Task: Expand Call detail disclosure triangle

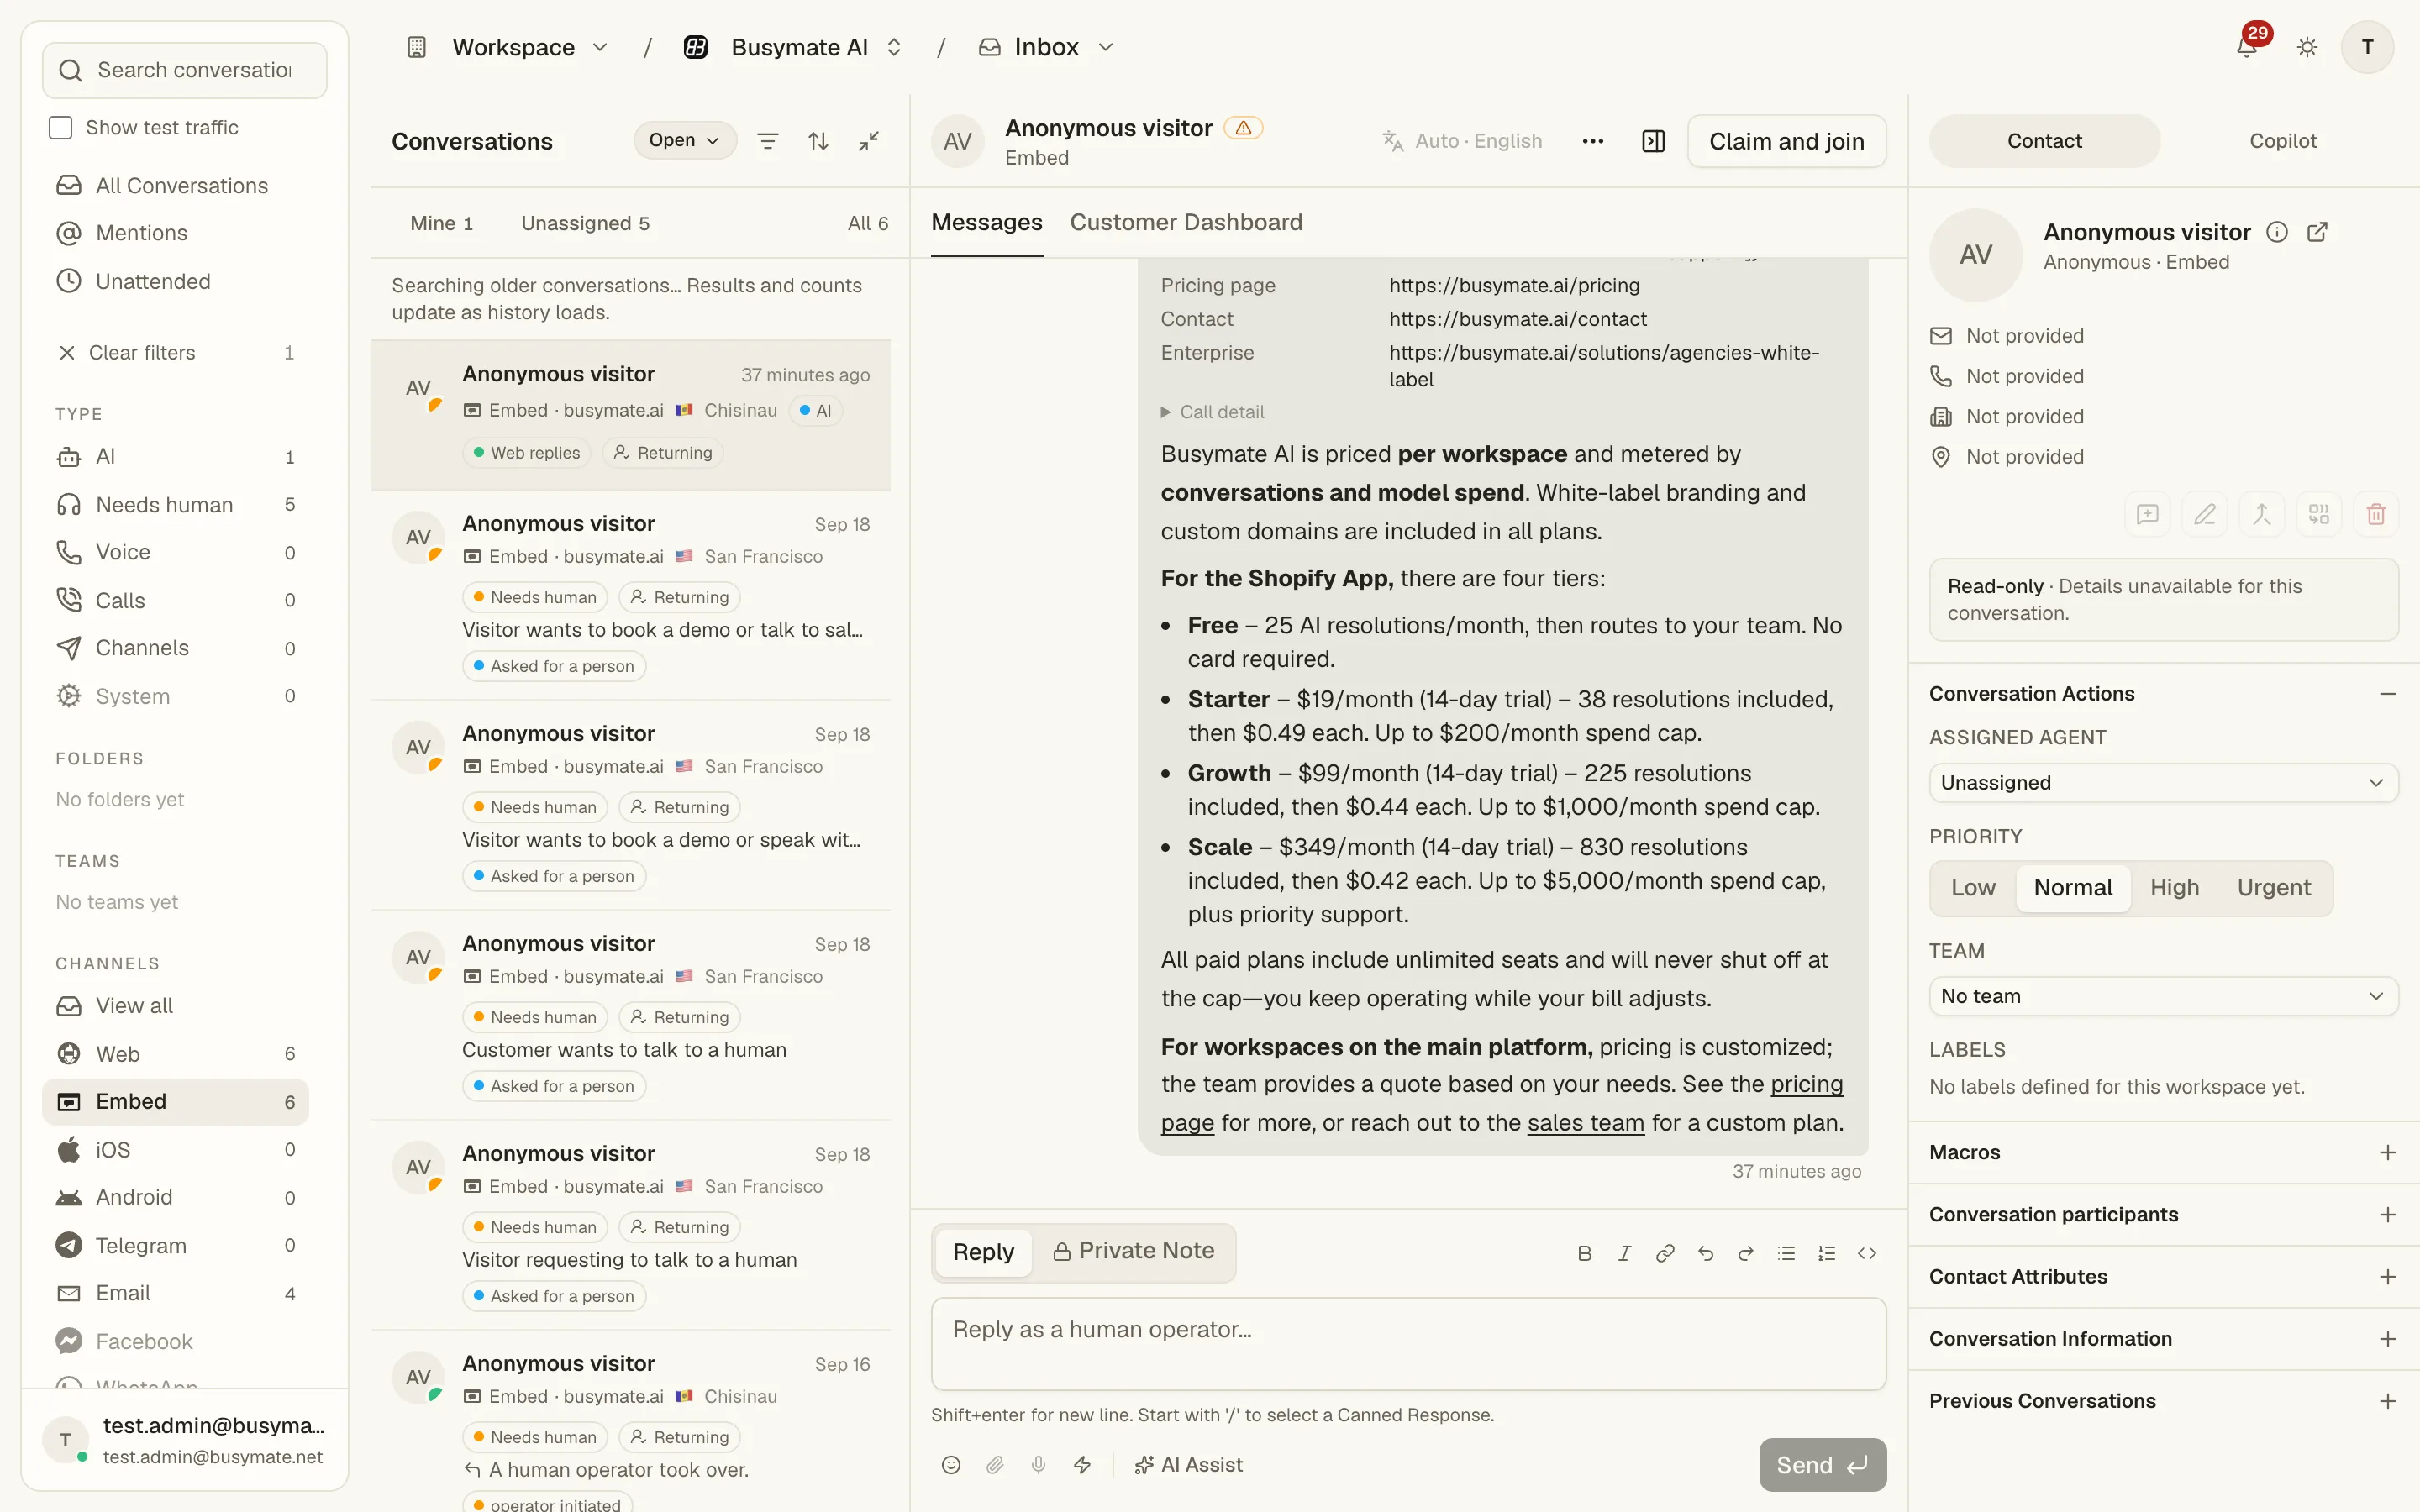Action: pos(1165,412)
